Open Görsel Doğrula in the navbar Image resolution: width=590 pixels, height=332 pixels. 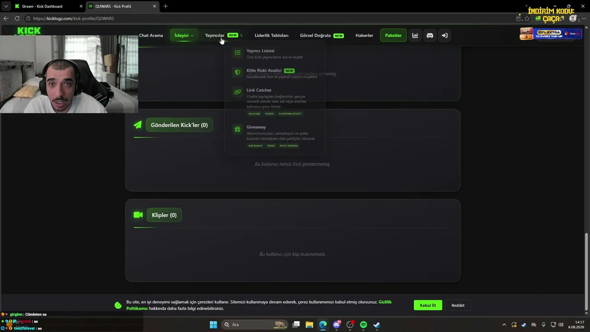(x=322, y=36)
